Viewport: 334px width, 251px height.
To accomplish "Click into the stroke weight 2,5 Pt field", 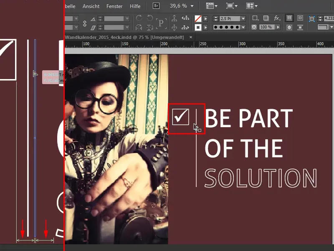I will (x=230, y=19).
